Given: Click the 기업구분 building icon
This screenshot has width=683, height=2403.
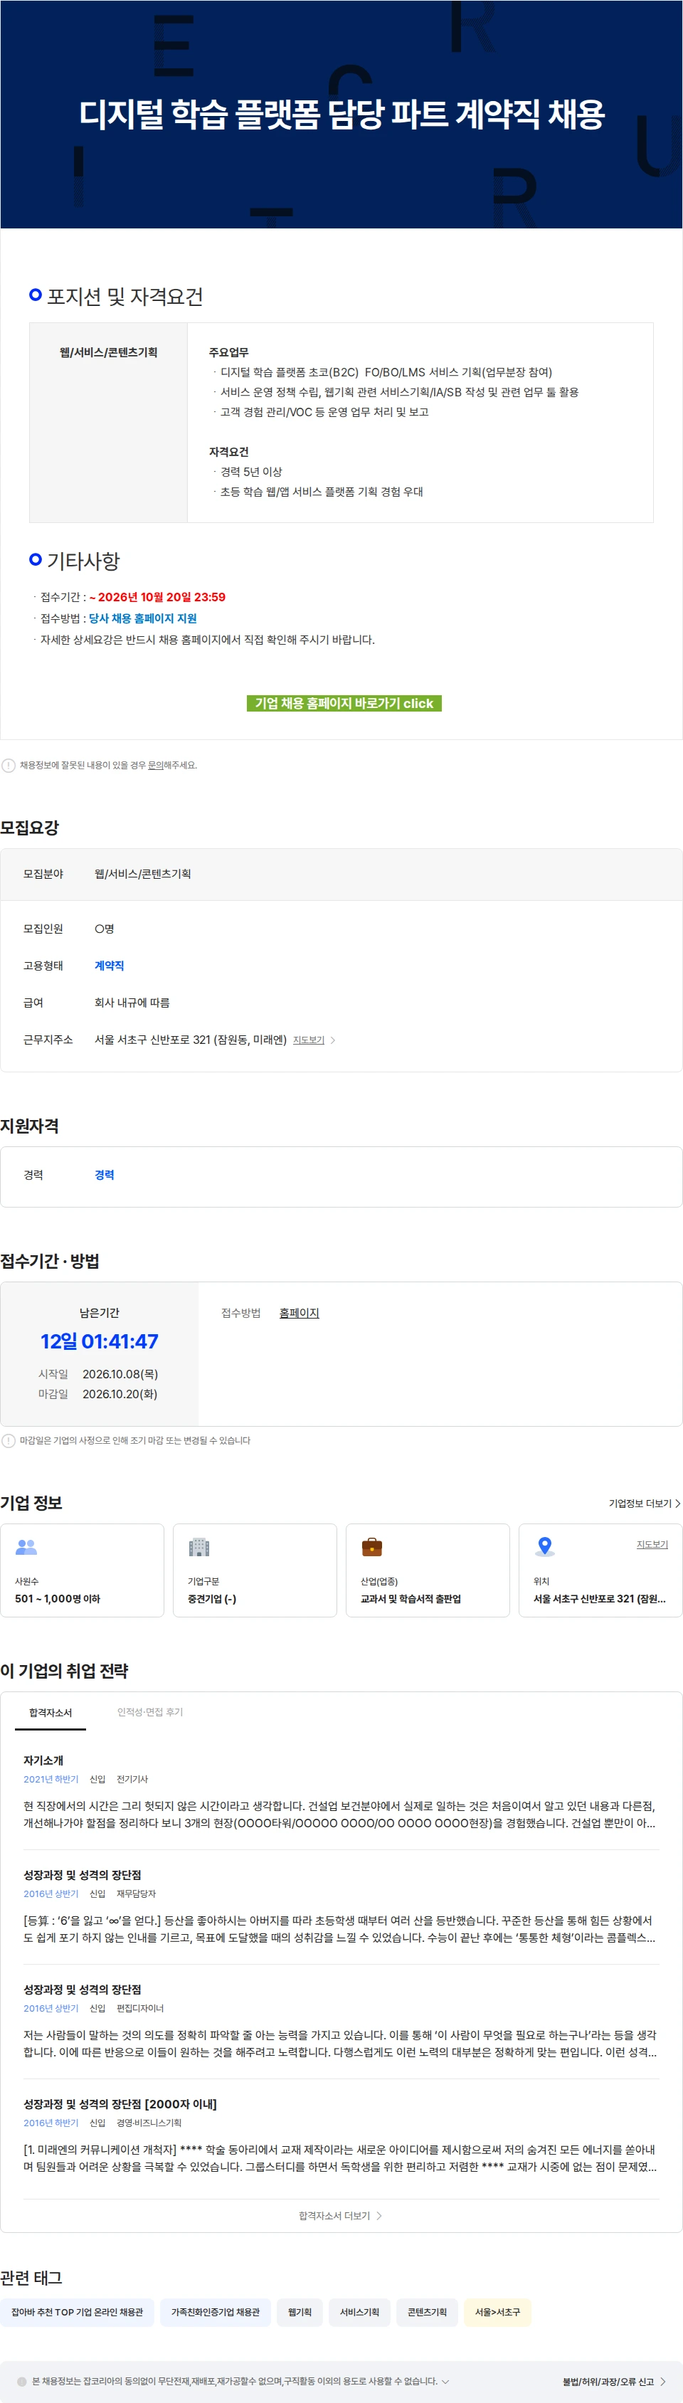Looking at the screenshot, I should pos(198,1547).
